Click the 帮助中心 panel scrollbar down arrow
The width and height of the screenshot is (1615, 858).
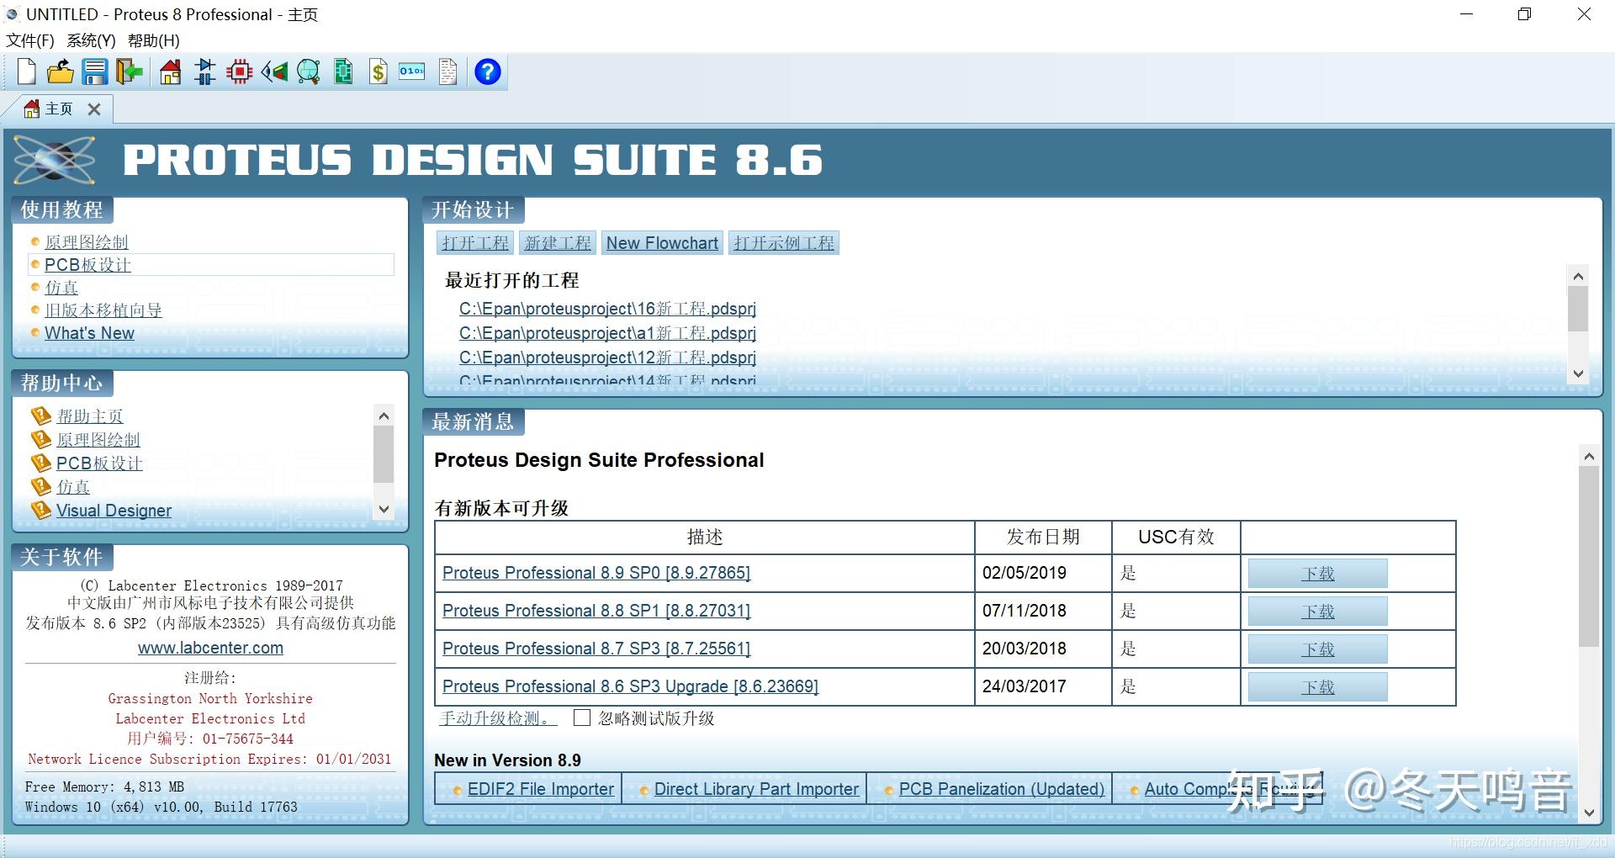384,509
